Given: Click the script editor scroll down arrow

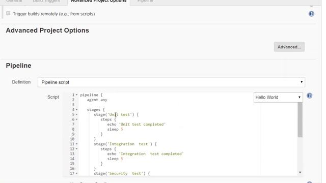Looking at the screenshot, I should click(x=300, y=172).
